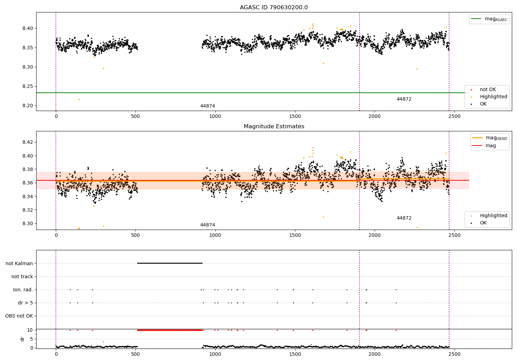Click the 44874 observation label in top plot
This screenshot has width=517, height=362.
[x=207, y=106]
